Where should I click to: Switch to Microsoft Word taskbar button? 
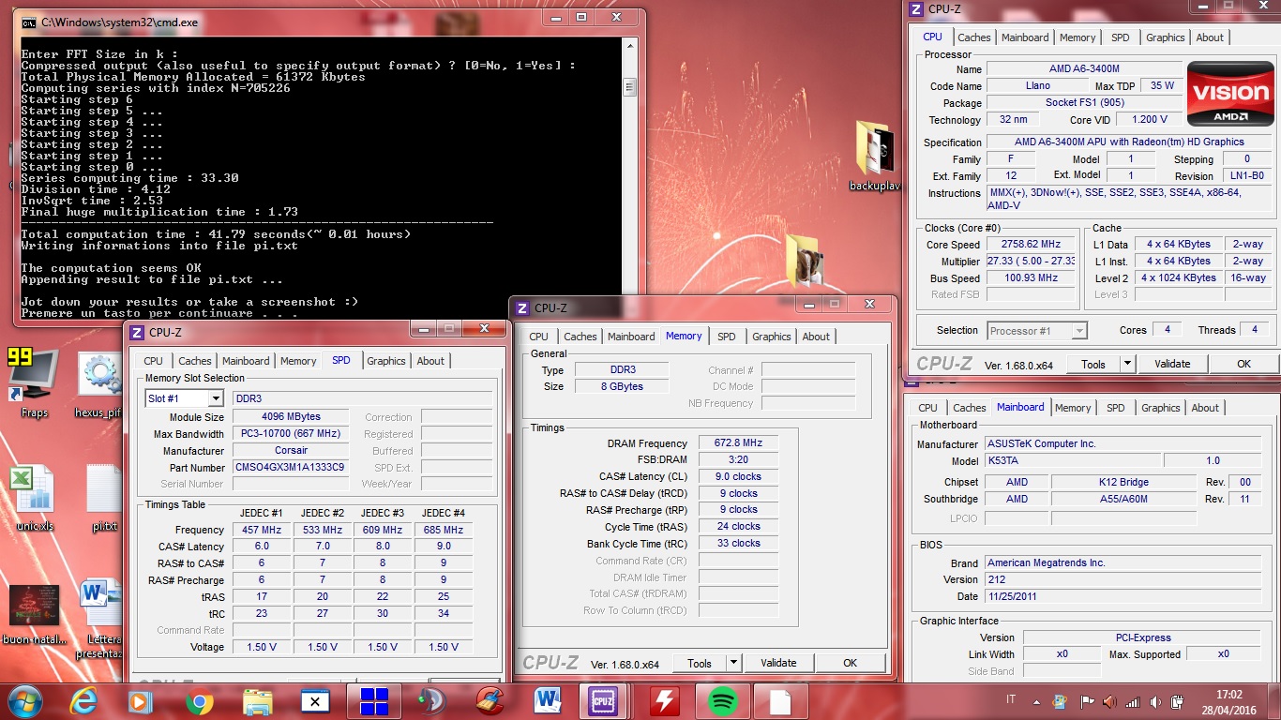[548, 700]
